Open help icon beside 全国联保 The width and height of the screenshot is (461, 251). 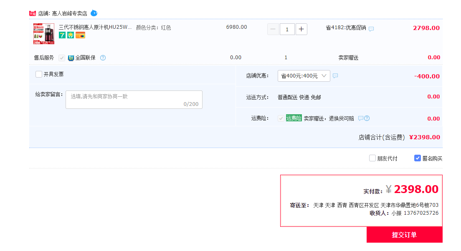coord(103,58)
